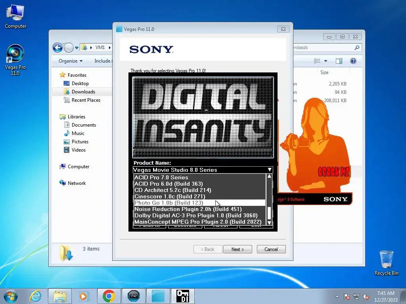Open Google Chrome from the taskbar

109,296
